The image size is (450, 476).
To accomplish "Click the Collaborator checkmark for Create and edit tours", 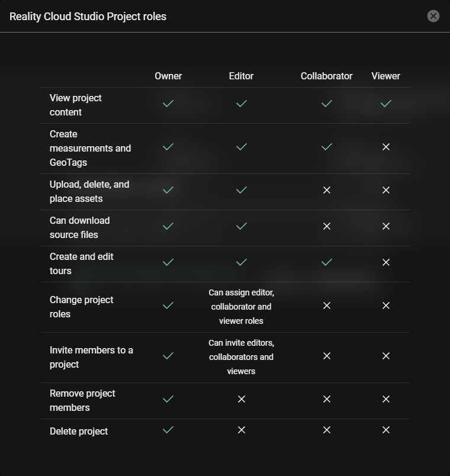I will (326, 262).
